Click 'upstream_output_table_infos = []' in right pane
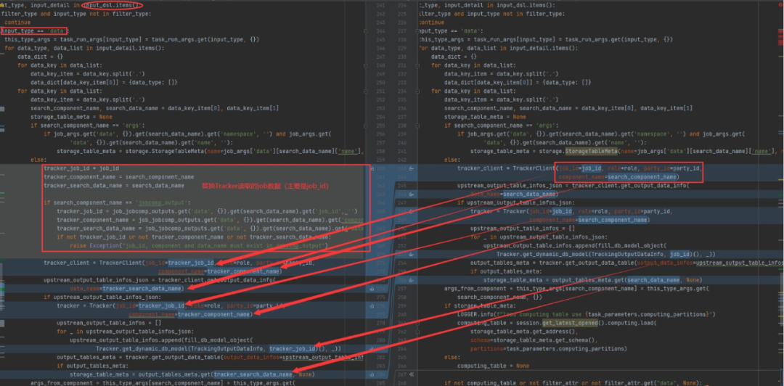 [523, 229]
